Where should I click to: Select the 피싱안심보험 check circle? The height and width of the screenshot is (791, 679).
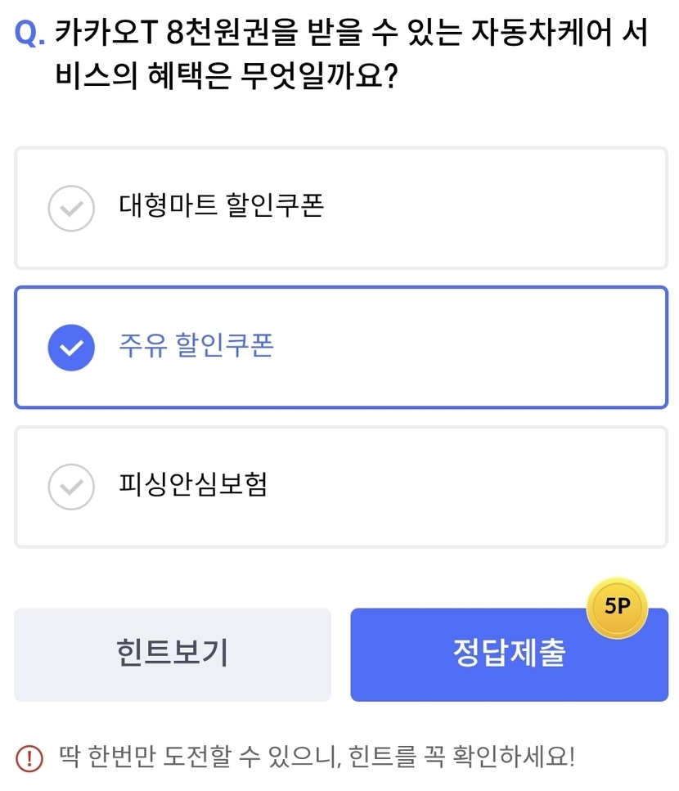[x=72, y=487]
